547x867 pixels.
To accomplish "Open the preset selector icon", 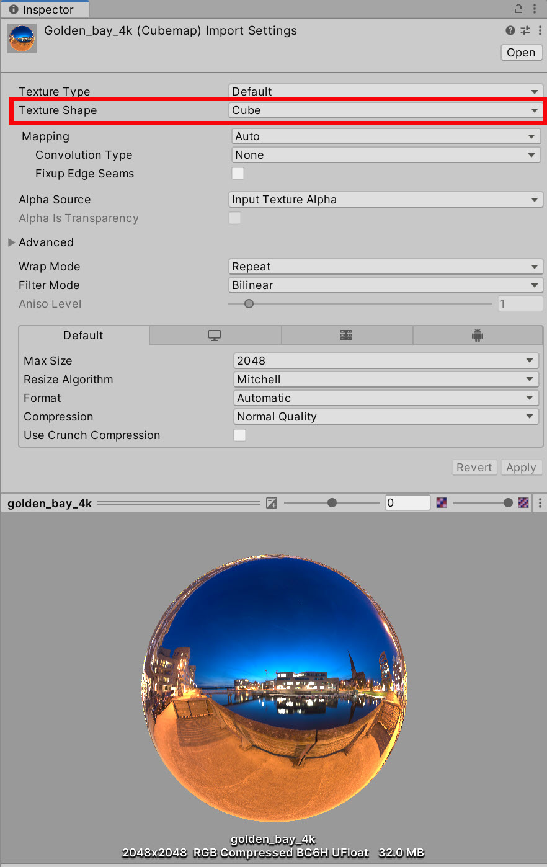I will [525, 30].
